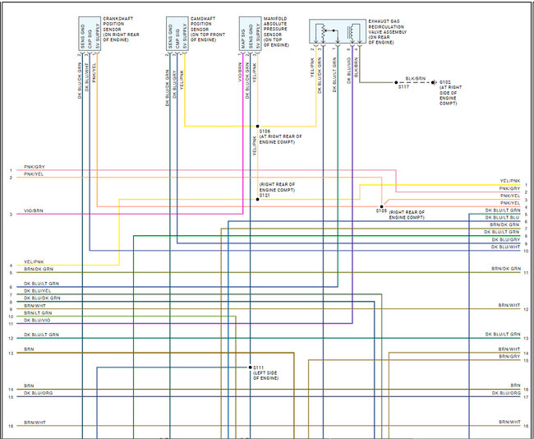Screen dimensions: 534x439
Task: Click right-side BRN/WHT label at pin 18
Action: click(x=510, y=422)
